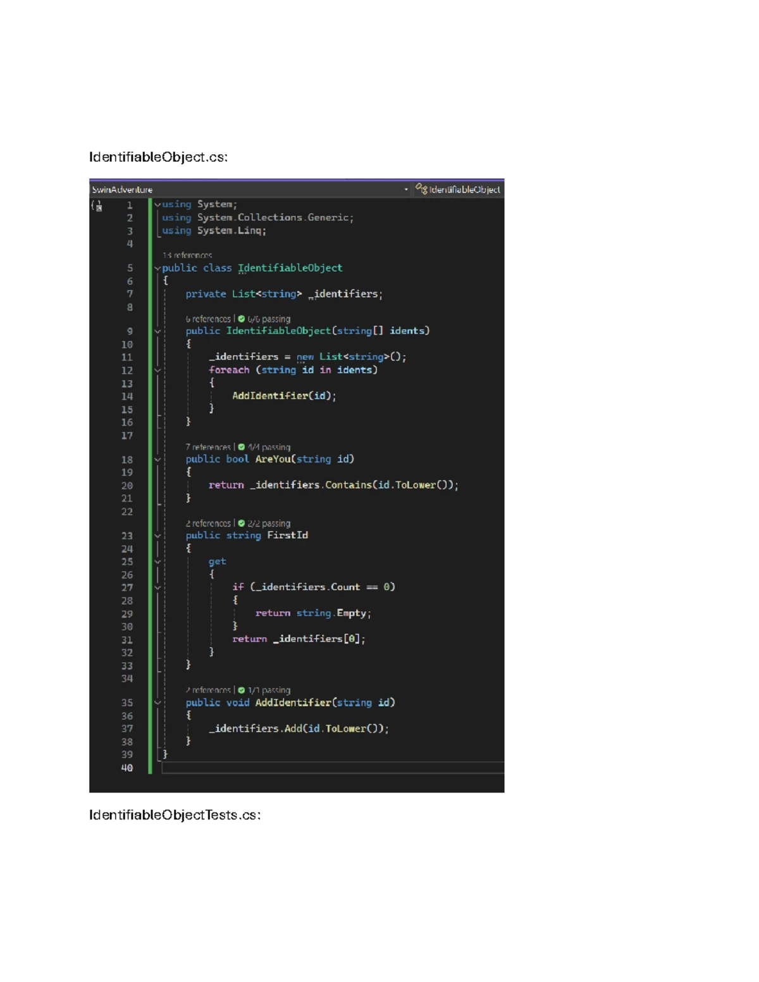The image size is (759, 982).
Task: Open the 6 references CodeLens above the constructor
Action: point(208,319)
